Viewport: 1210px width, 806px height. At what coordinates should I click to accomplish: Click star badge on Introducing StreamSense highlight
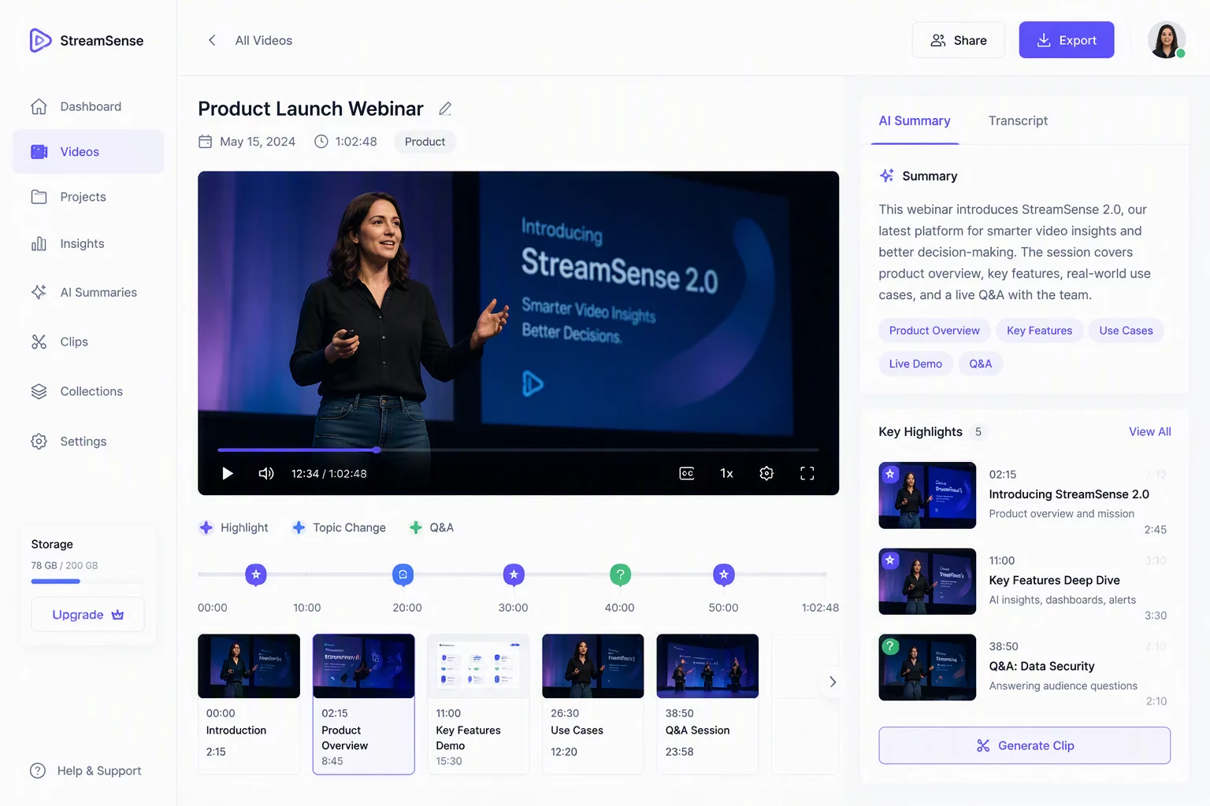pos(890,474)
